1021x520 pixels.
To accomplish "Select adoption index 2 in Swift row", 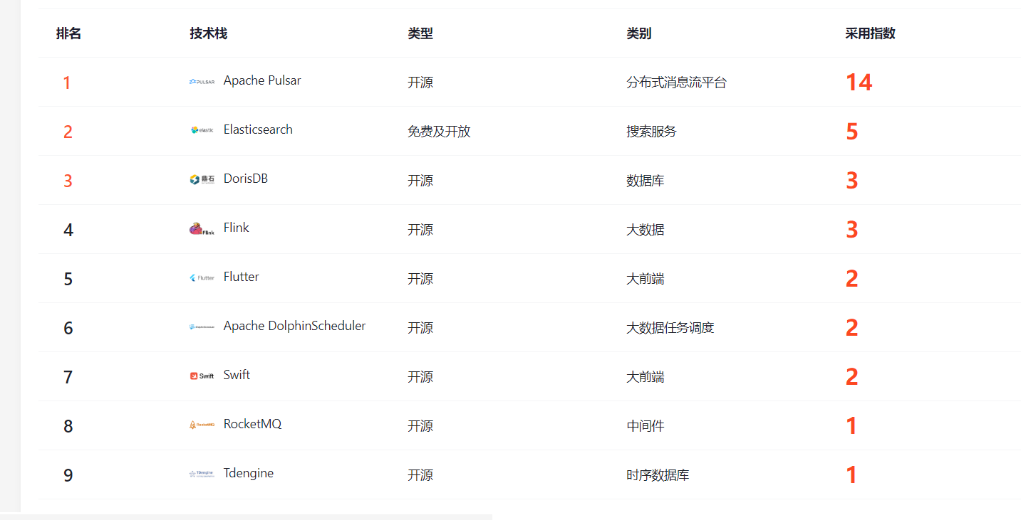I will coord(852,377).
